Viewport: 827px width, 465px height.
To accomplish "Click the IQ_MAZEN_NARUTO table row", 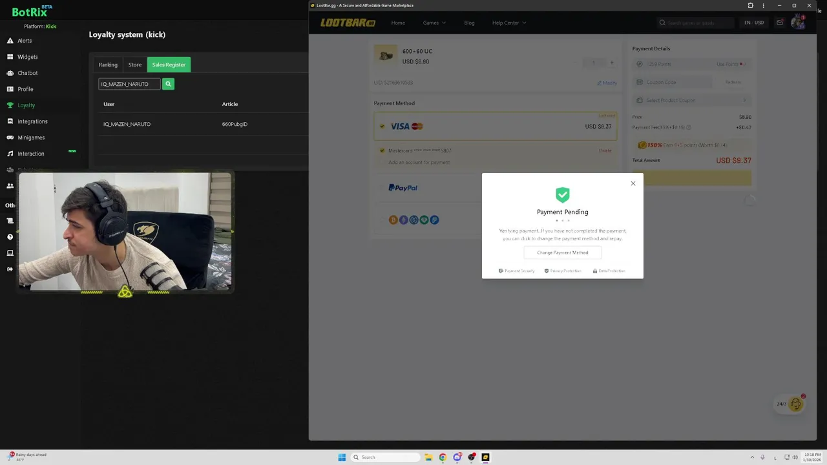I will [203, 124].
